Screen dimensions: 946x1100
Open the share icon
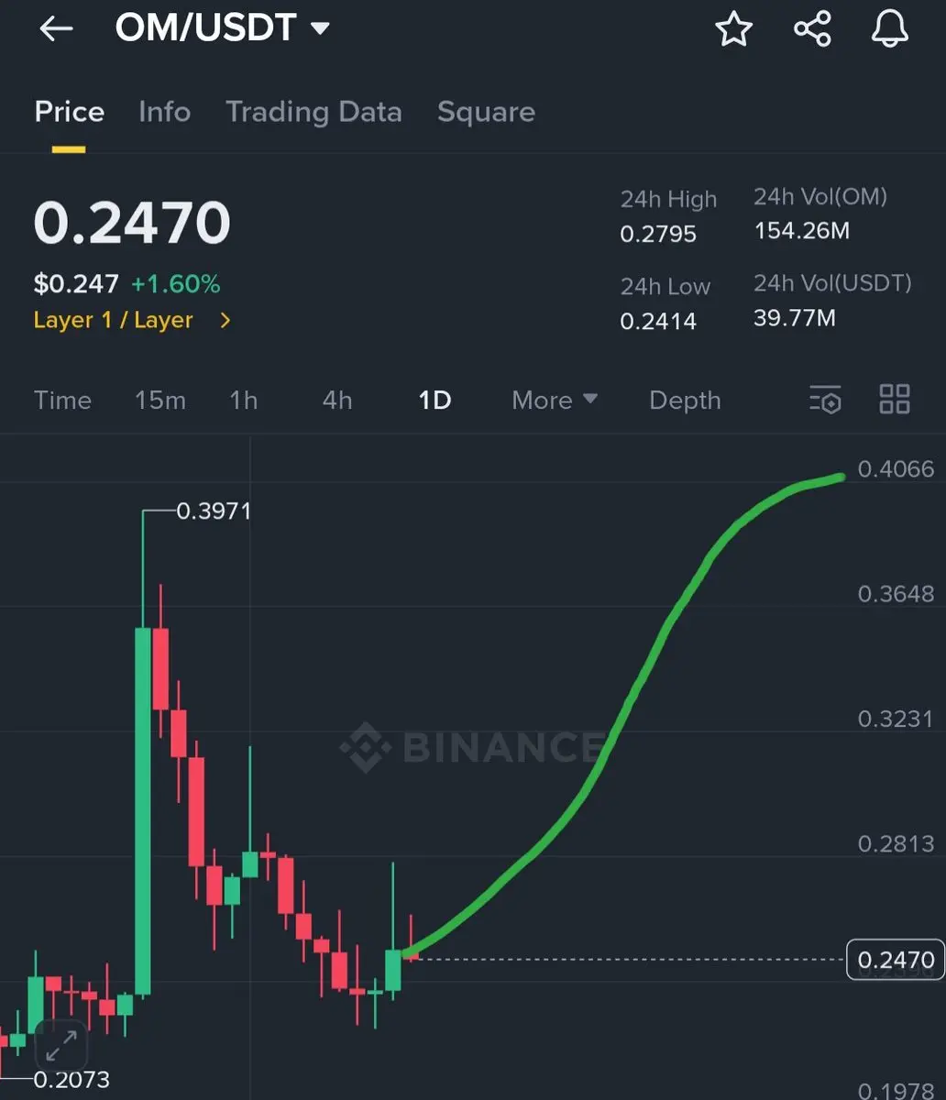point(812,29)
